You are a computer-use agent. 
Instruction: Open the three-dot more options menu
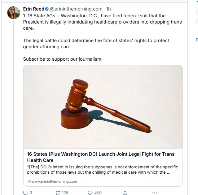(x=155, y=193)
